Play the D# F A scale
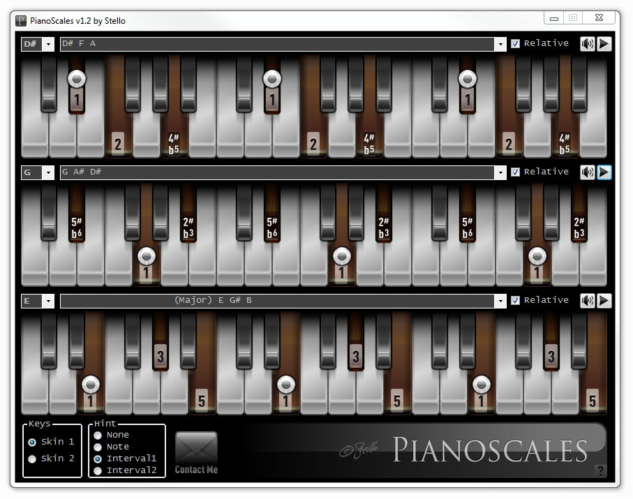 [x=604, y=43]
